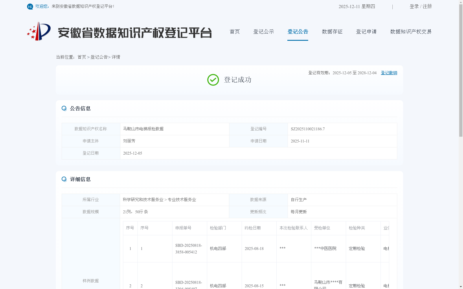The height and width of the screenshot is (289, 463).
Task: Click the 样例数据 row label
Action: tap(91, 281)
